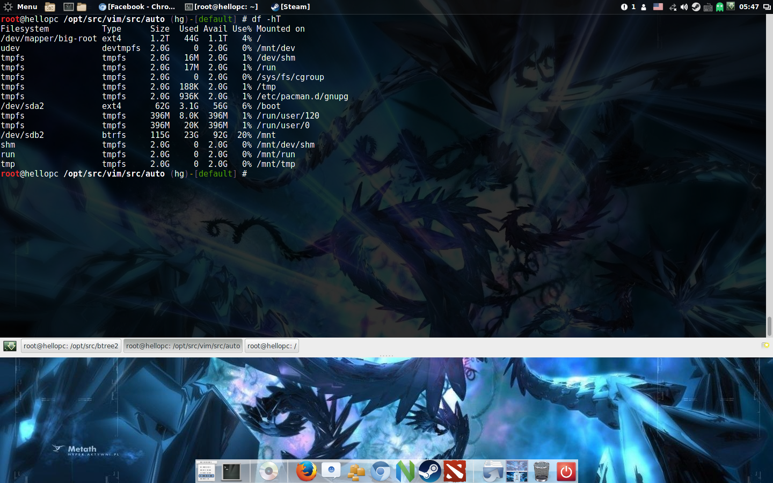773x483 pixels.
Task: Open the trash can in dock
Action: 542,471
